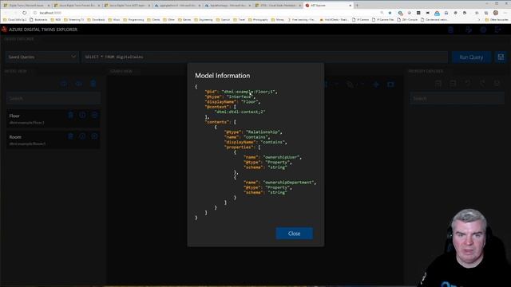Select the Room model entry
This screenshot has width=511, height=287.
click(x=53, y=140)
